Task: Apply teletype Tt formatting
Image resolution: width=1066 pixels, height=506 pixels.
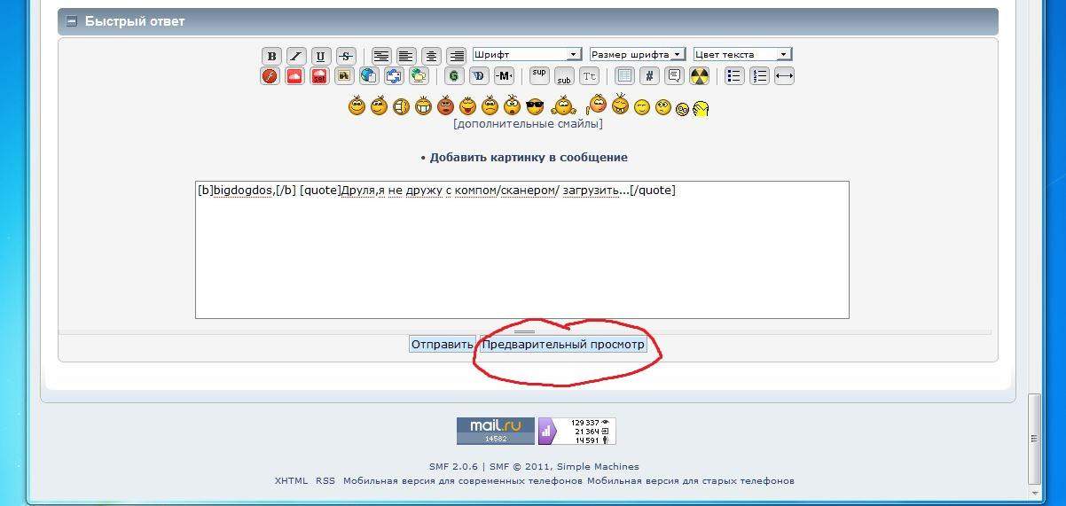Action: click(589, 76)
